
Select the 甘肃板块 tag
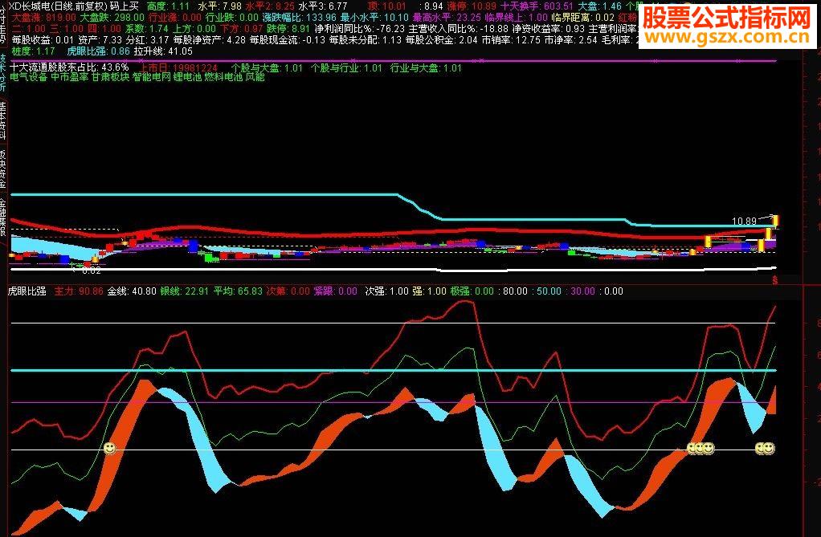(111, 77)
